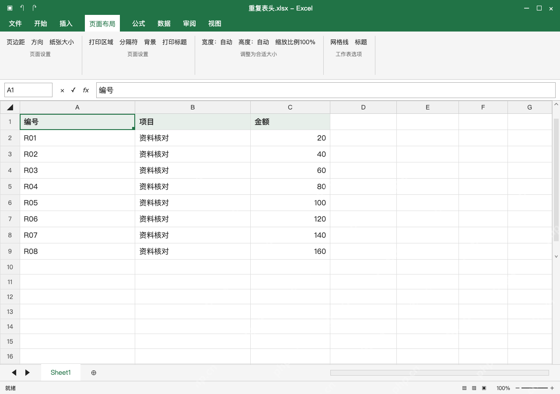Open the 宽度: 自动 width dropdown
Viewport: 560px width, 394px height.
(217, 42)
